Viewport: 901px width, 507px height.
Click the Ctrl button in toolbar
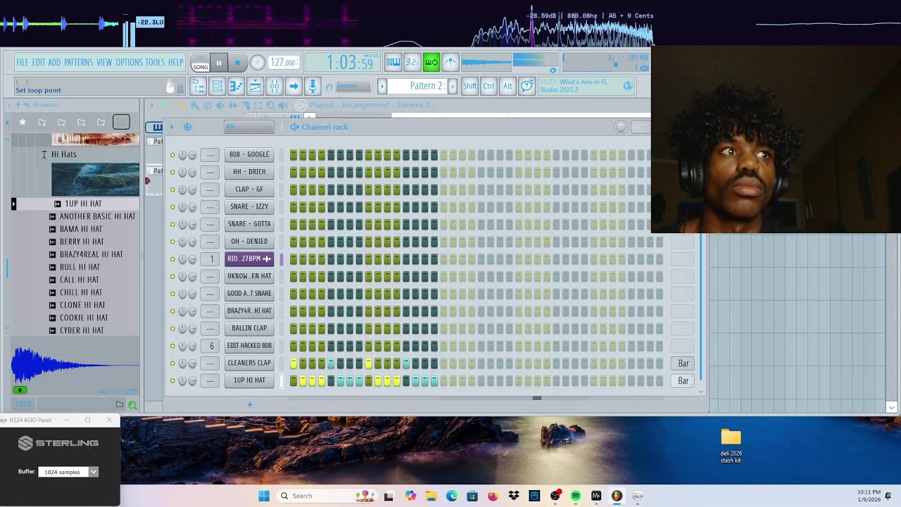489,86
